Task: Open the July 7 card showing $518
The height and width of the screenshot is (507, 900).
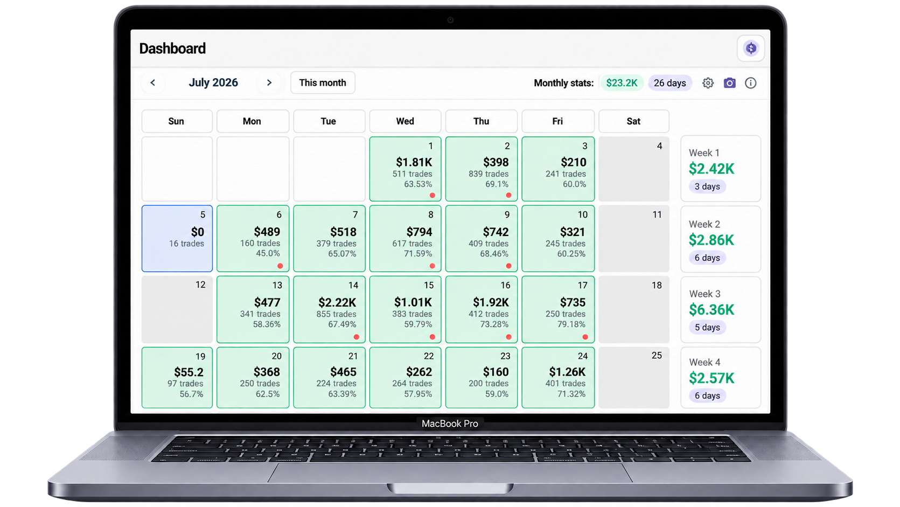Action: coord(329,238)
